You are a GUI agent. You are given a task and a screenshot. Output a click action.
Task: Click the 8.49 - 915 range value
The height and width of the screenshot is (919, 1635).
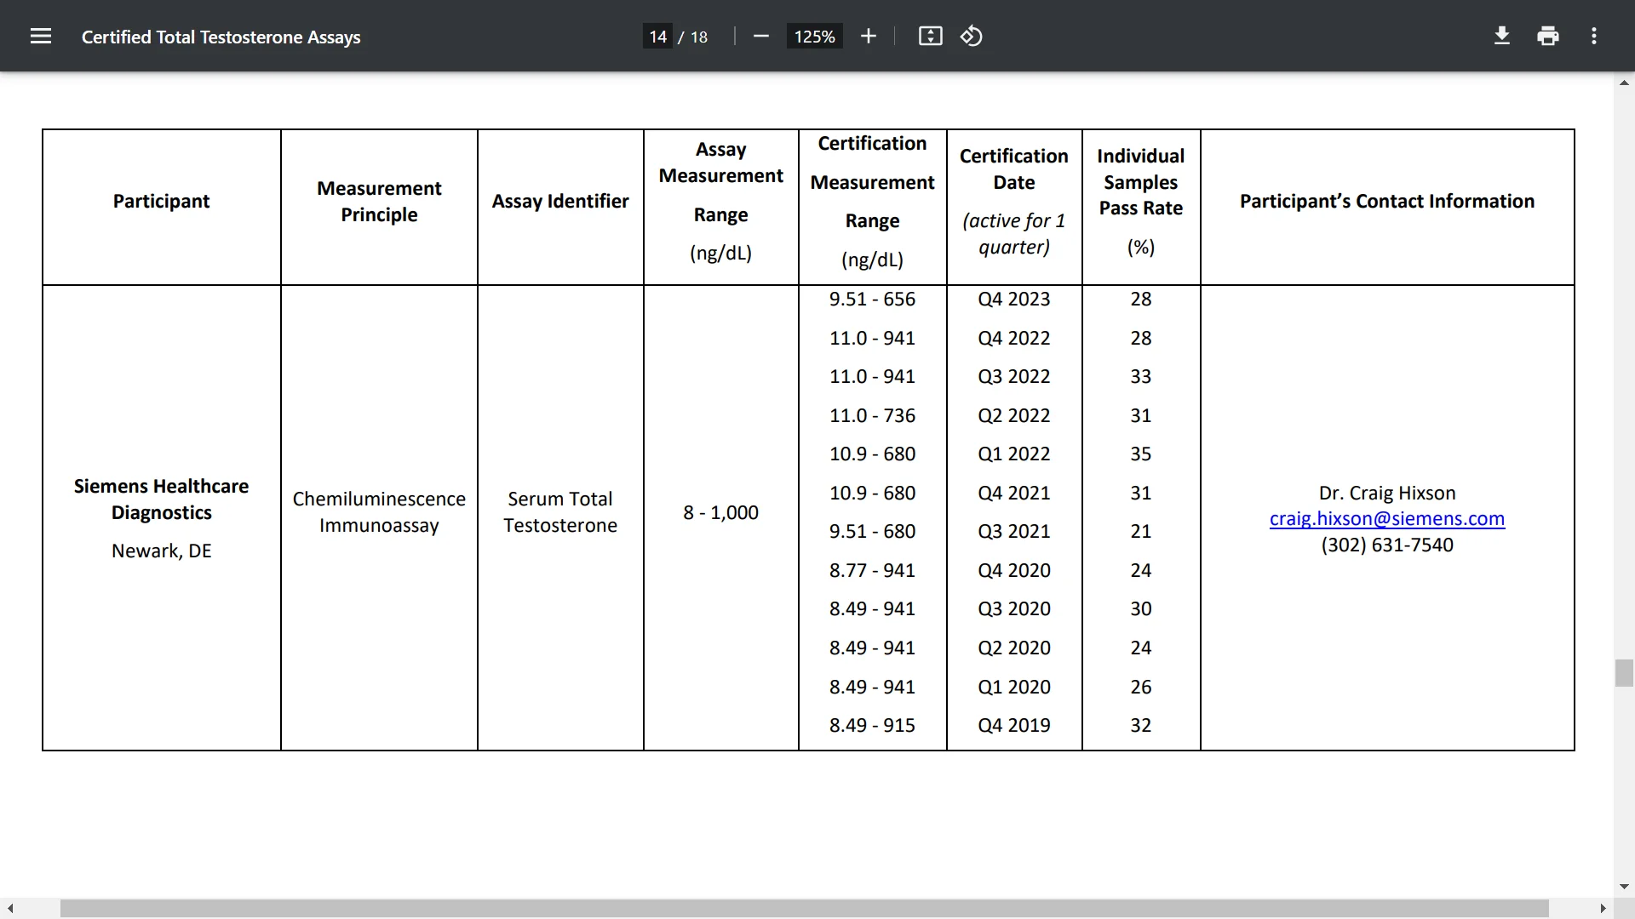pos(872,726)
